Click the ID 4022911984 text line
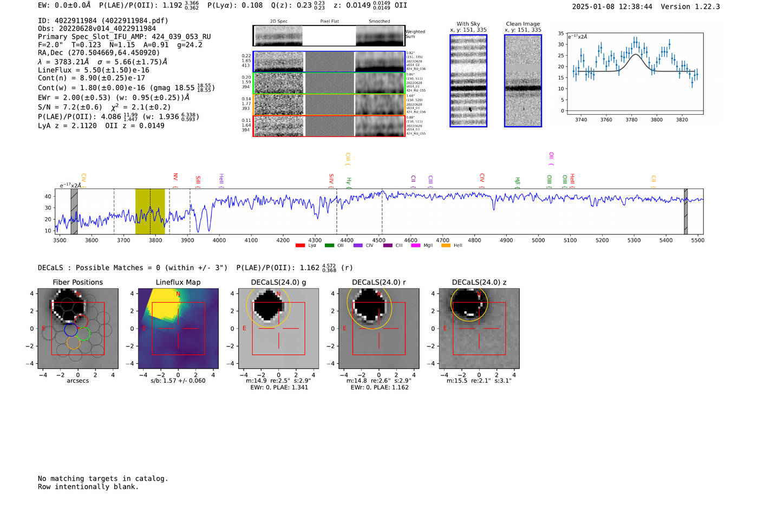 tap(103, 21)
